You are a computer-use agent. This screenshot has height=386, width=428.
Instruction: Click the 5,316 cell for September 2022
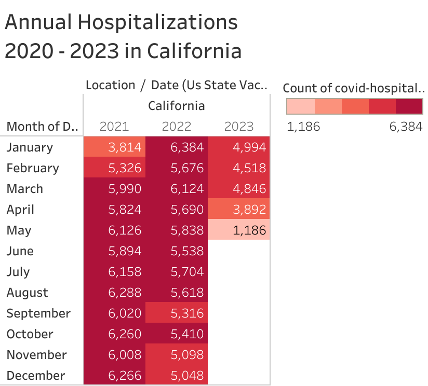177,313
